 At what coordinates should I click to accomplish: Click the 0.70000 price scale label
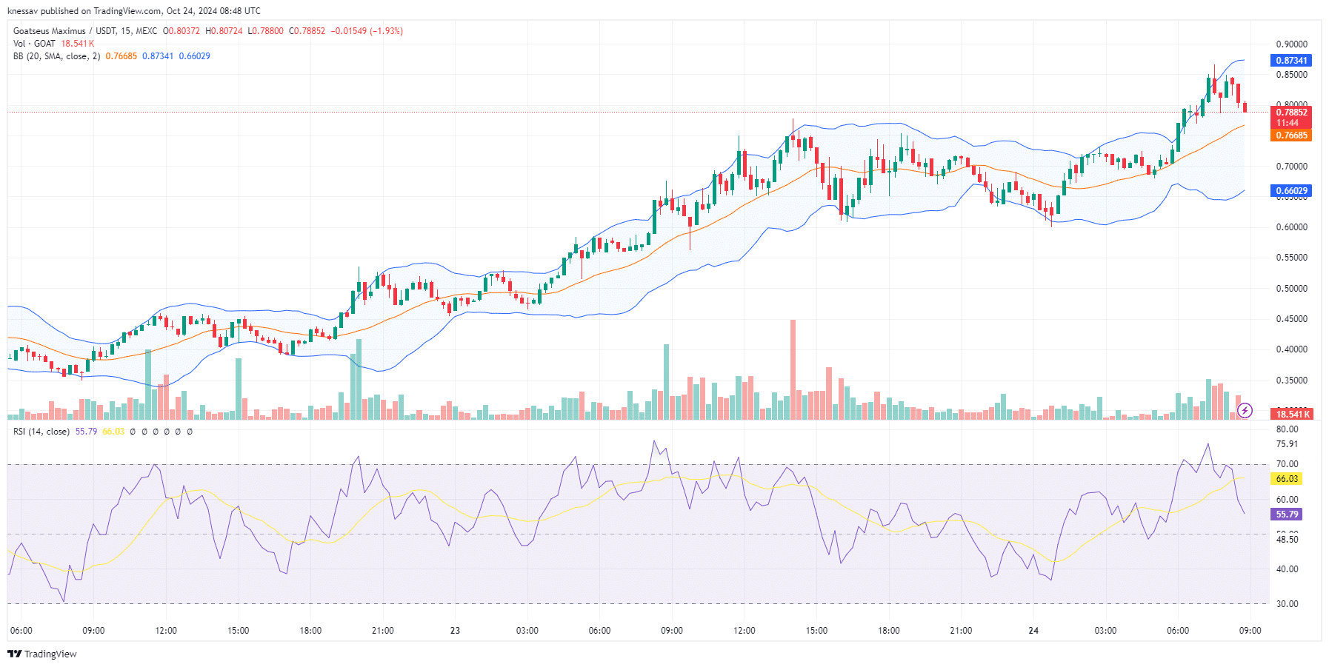pyautogui.click(x=1291, y=167)
